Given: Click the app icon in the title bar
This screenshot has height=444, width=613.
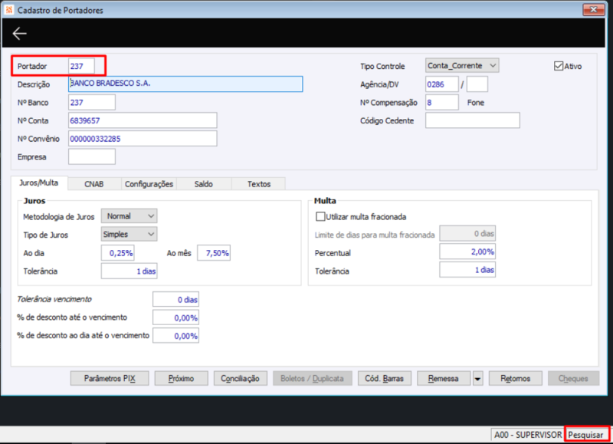Looking at the screenshot, I should 8,10.
